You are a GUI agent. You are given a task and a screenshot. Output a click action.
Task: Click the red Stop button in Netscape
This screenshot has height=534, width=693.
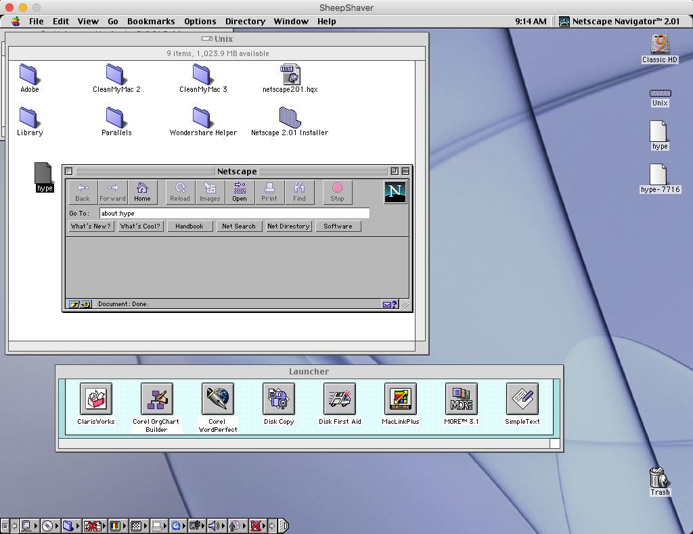[337, 192]
